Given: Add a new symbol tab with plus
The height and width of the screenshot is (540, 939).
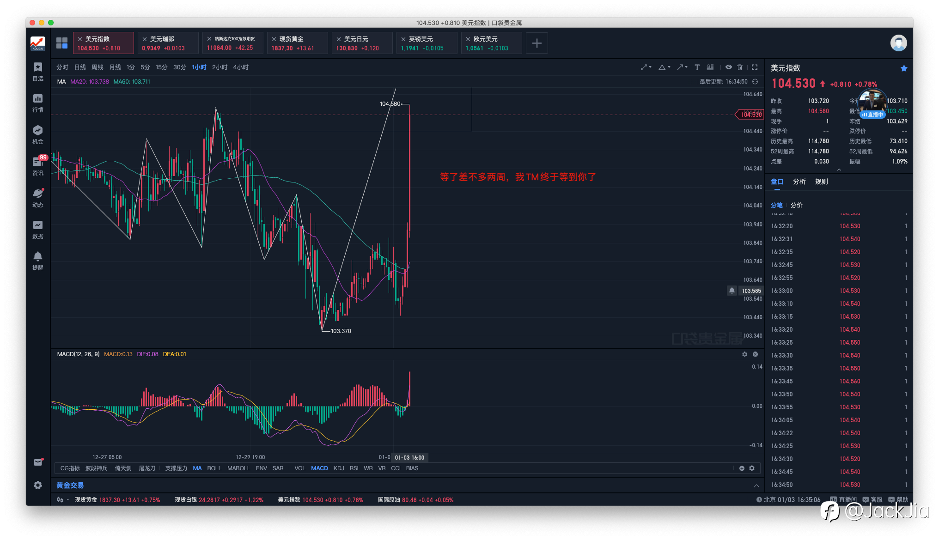Looking at the screenshot, I should pyautogui.click(x=537, y=43).
